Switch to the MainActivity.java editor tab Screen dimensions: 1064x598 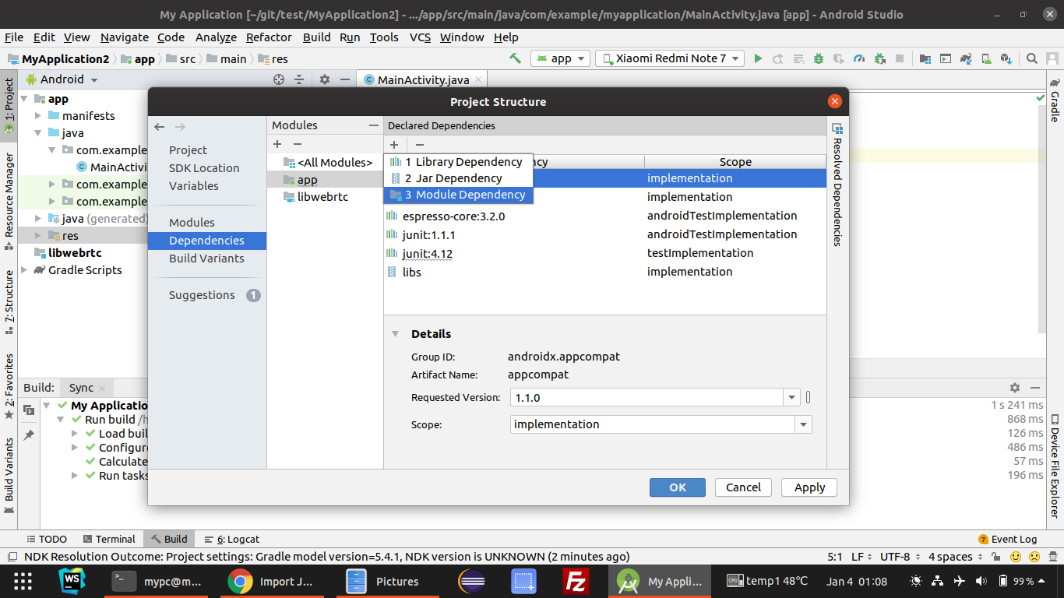[421, 79]
